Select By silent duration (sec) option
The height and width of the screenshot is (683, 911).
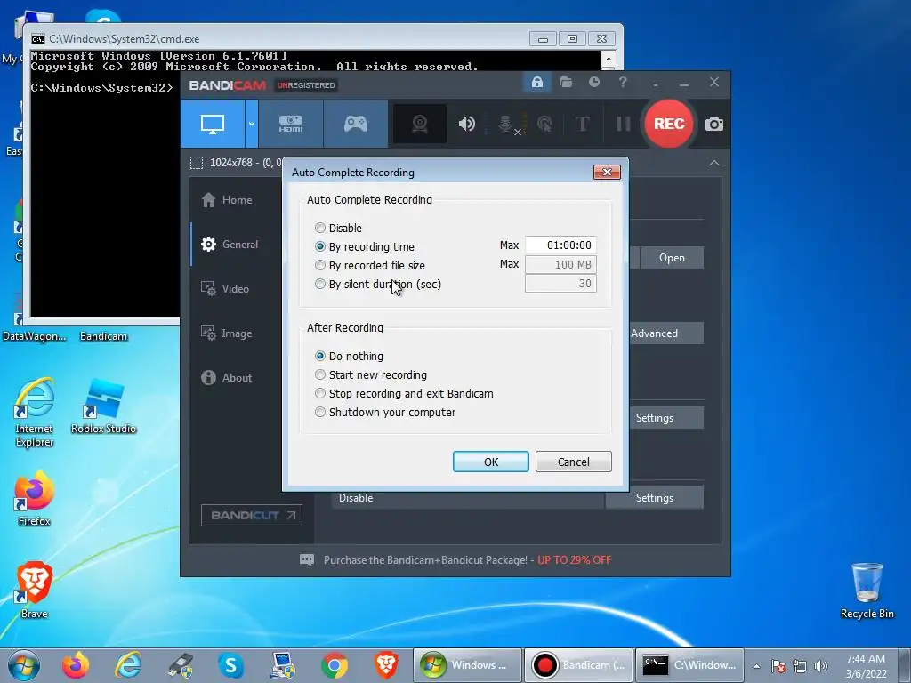click(x=378, y=284)
